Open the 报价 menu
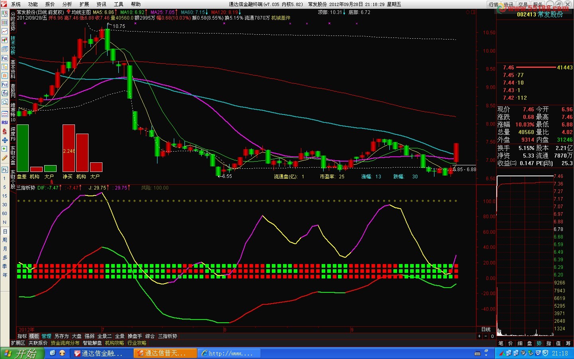 coord(50,4)
